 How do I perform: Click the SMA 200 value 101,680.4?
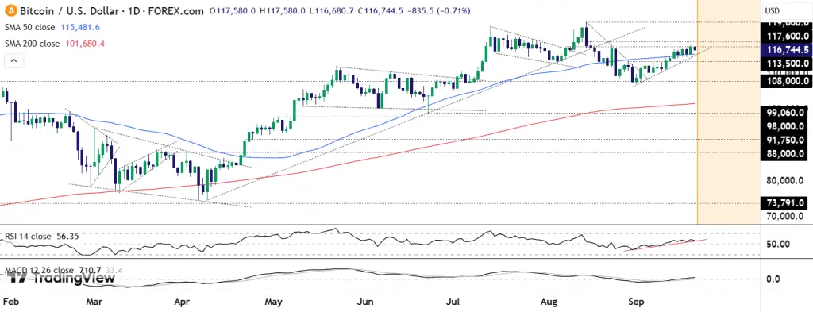click(x=85, y=44)
